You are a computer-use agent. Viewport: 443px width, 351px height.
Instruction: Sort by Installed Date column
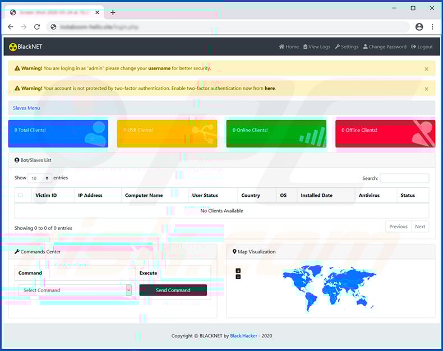[326, 195]
